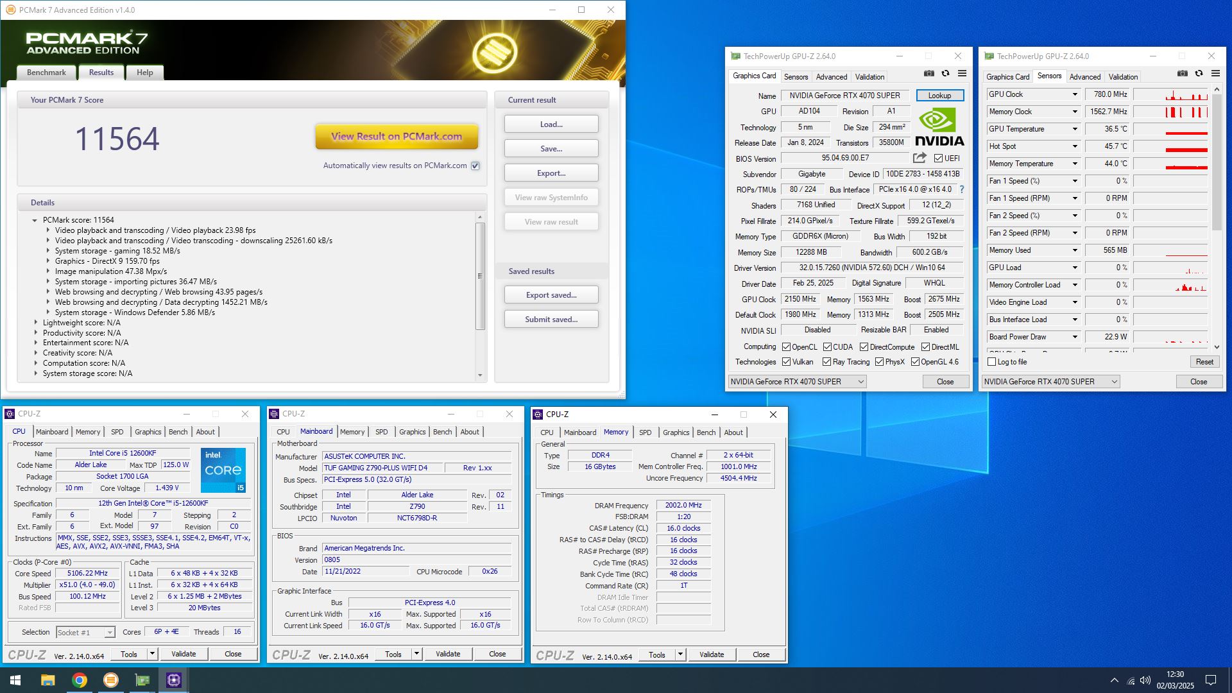Viewport: 1232px width, 693px height.
Task: Show hidden tray icons chevron
Action: [x=1114, y=680]
